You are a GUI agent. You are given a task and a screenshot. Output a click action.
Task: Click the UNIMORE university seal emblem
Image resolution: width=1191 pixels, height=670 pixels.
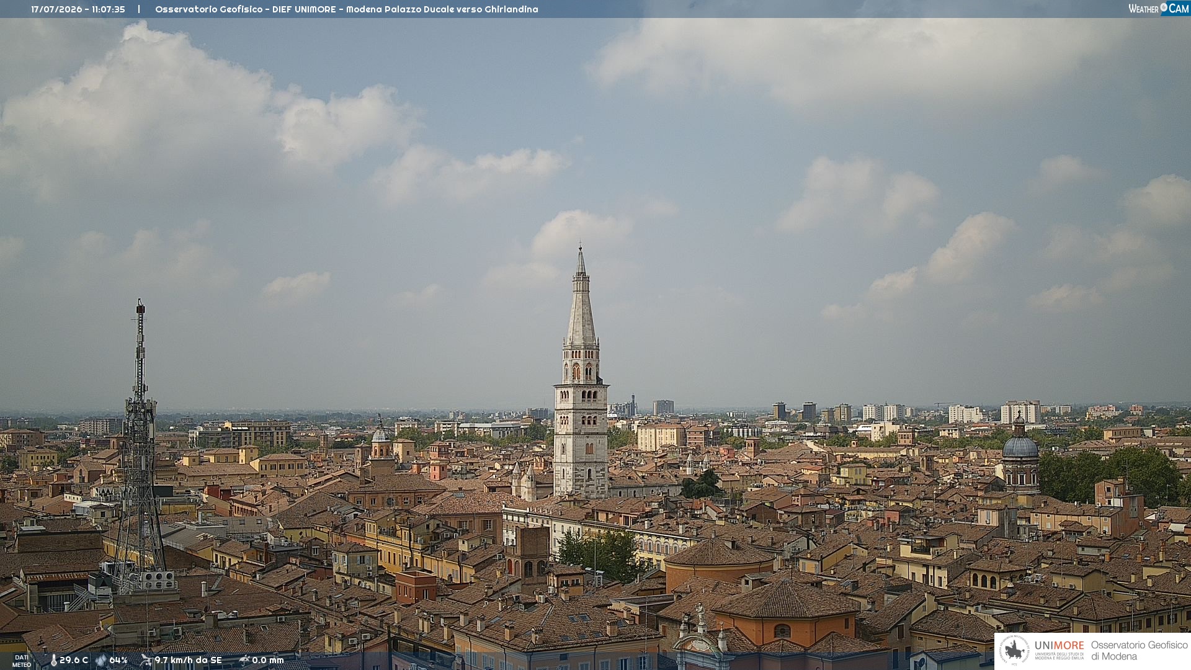coord(1014,650)
